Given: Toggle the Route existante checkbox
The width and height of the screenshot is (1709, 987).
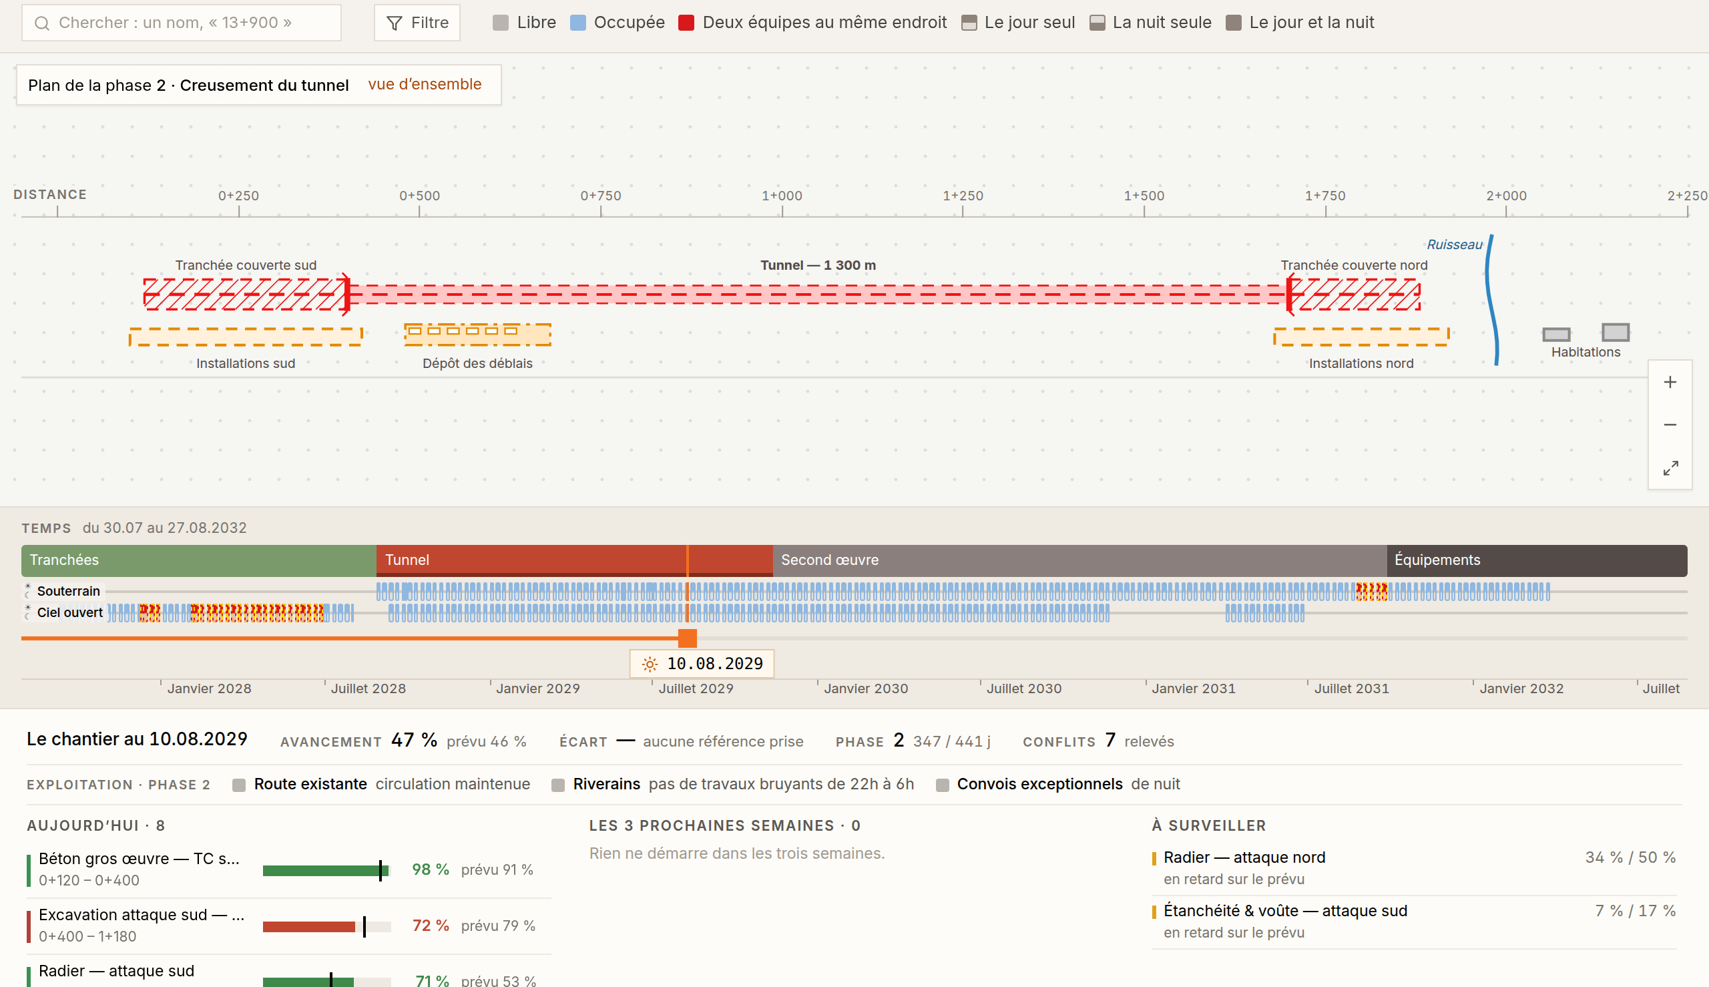Looking at the screenshot, I should click(238, 785).
